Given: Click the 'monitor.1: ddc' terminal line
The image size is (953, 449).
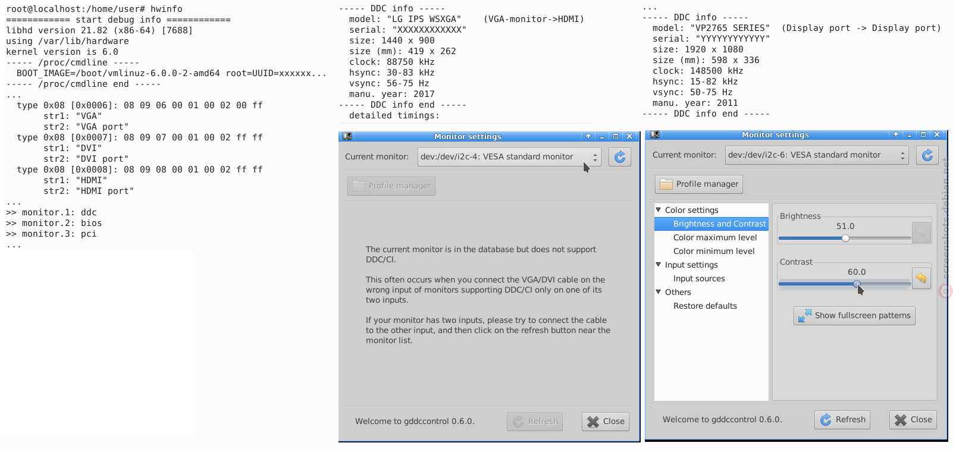Looking at the screenshot, I should point(51,212).
